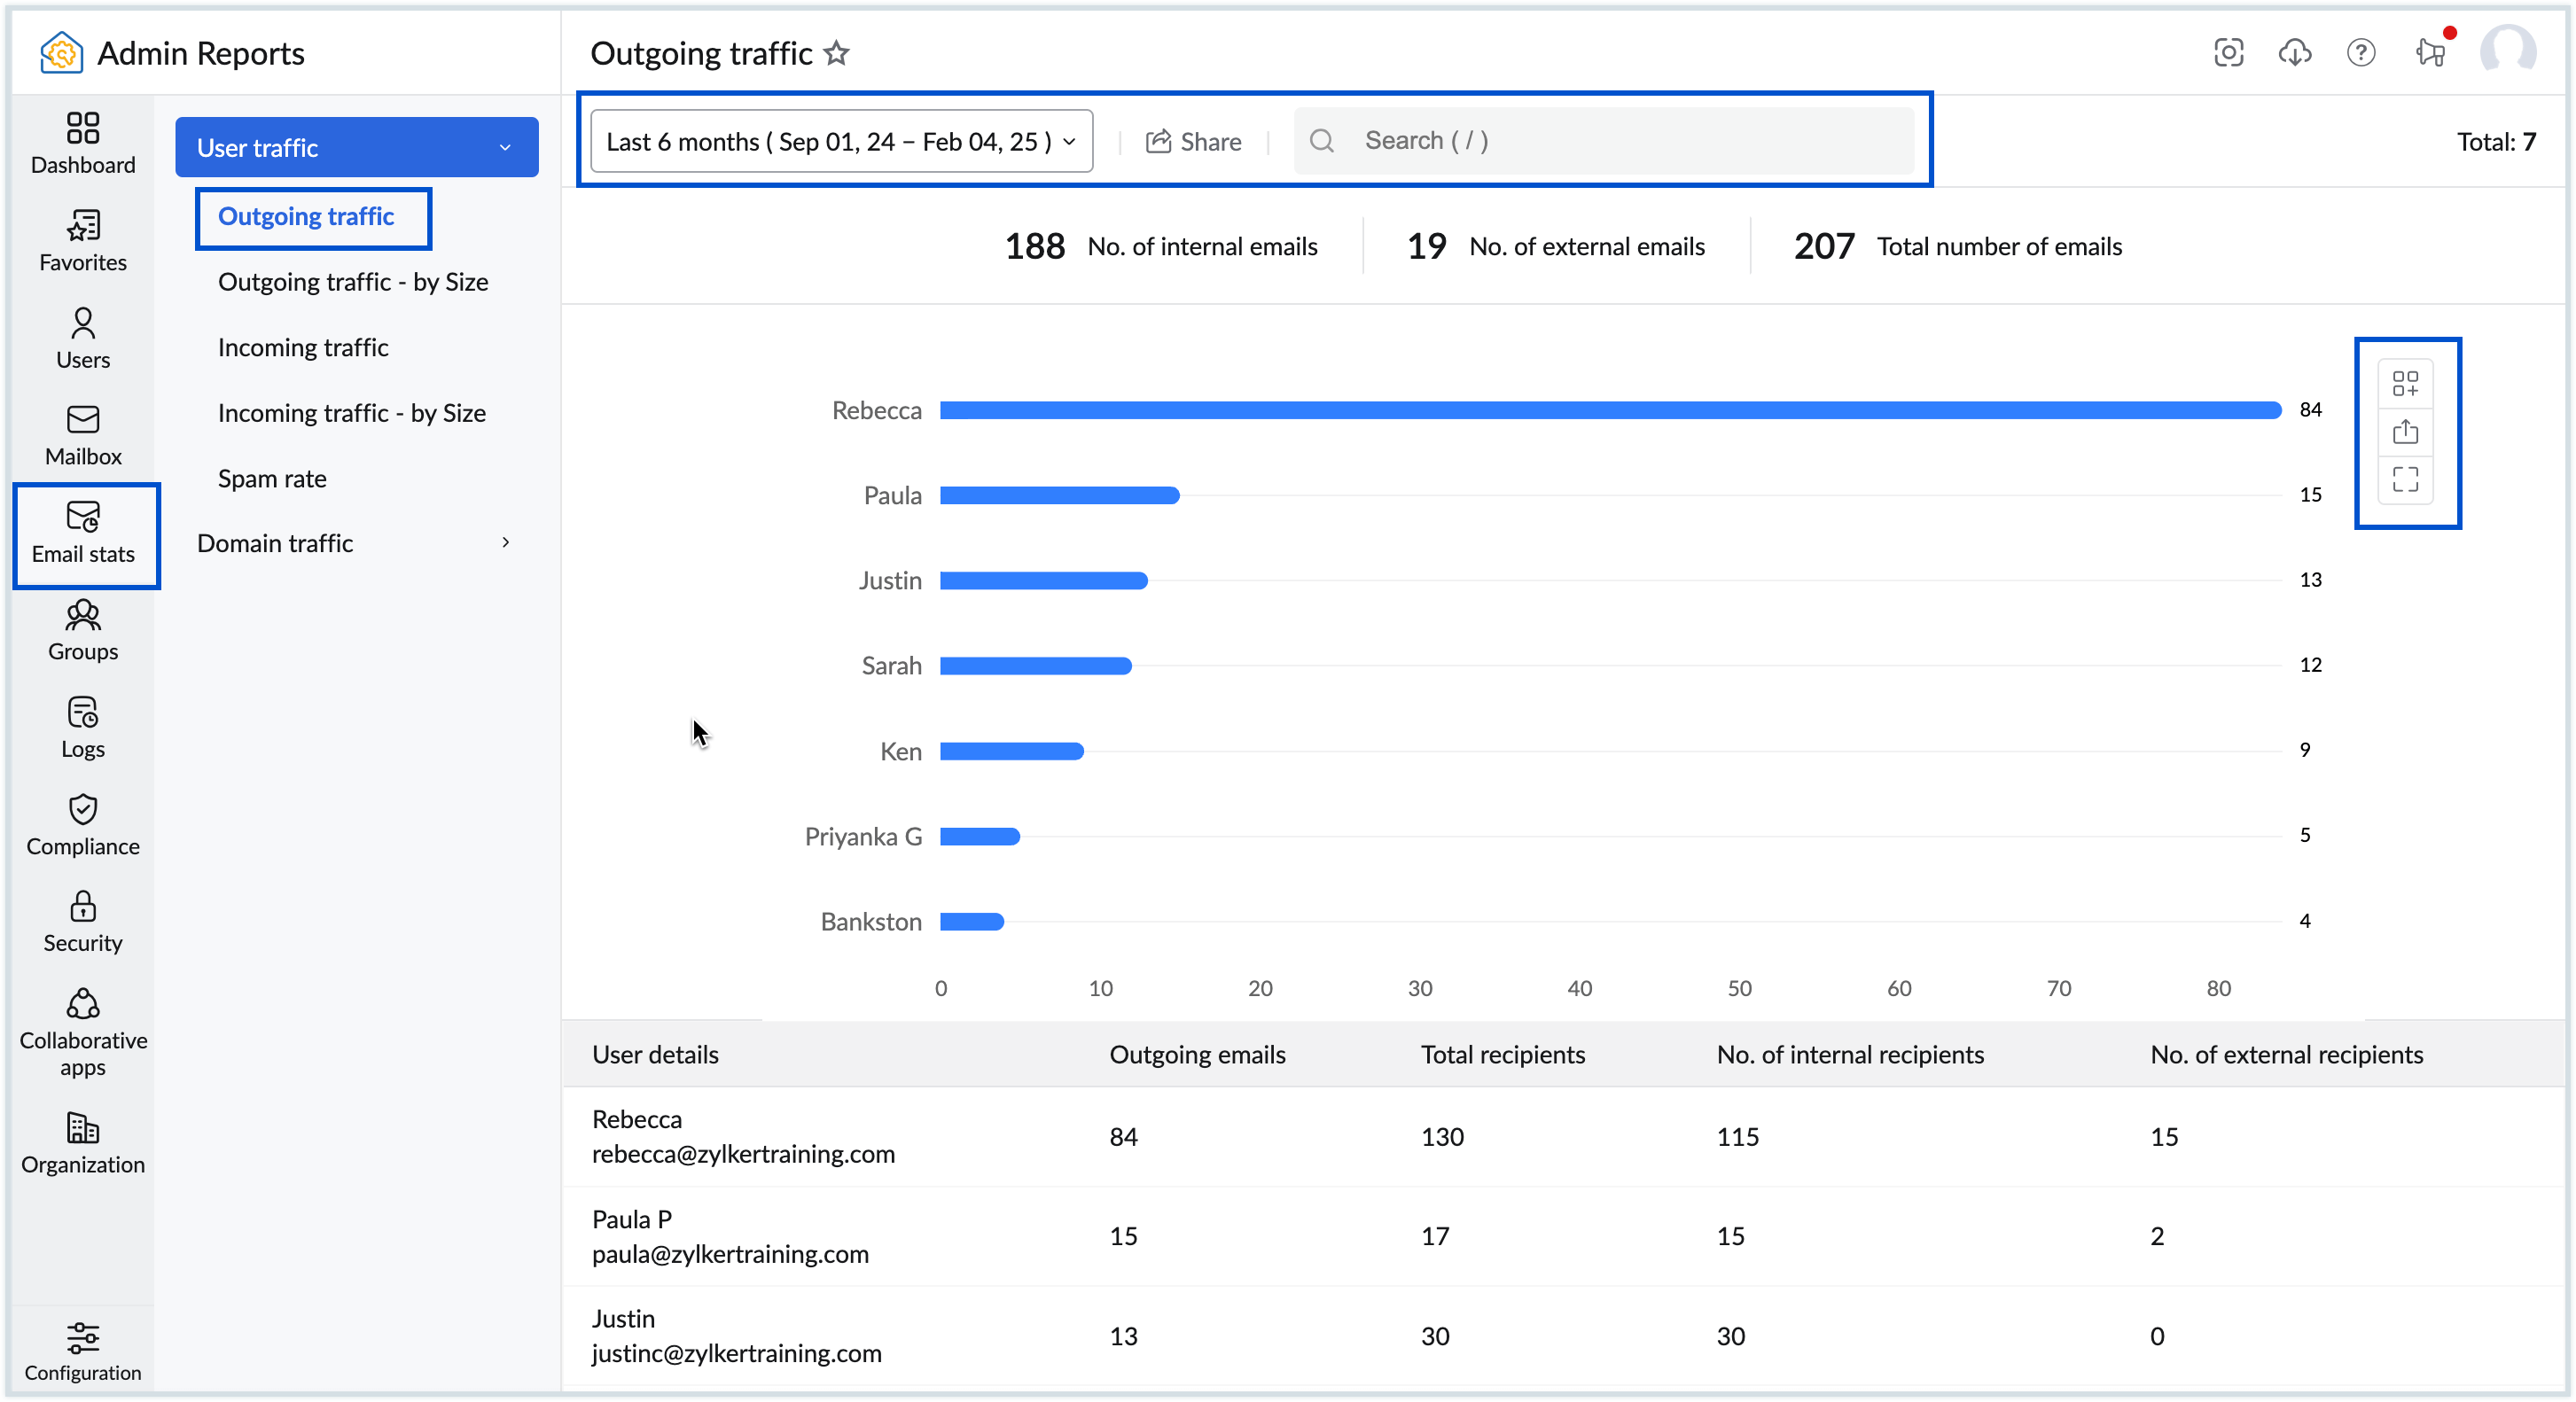The height and width of the screenshot is (1402, 2576).
Task: Open the Last 6 months date range dropdown
Action: pos(840,141)
